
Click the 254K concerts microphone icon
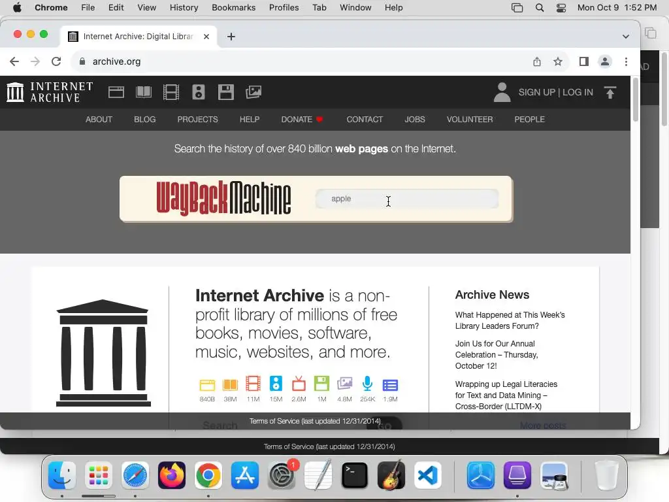(x=367, y=384)
